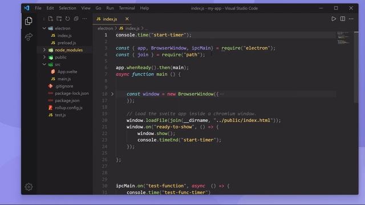This screenshot has height=205, width=365.
Task: Unfold the BrowserWindow code block on line 10
Action: pyautogui.click(x=112, y=94)
